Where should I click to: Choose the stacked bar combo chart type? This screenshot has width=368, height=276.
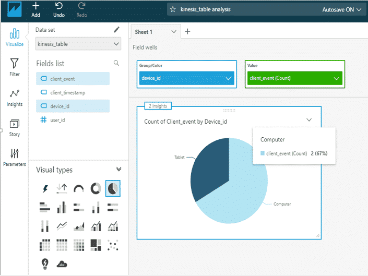pos(113,226)
